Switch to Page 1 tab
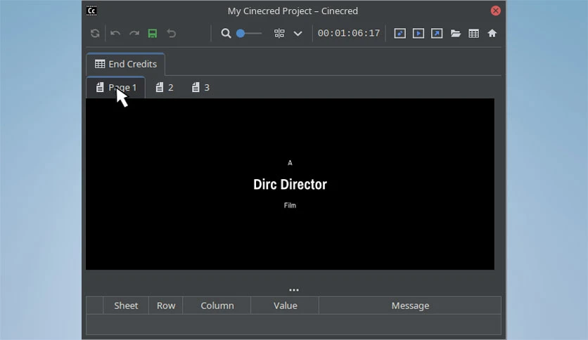Image resolution: width=588 pixels, height=340 pixels. [x=116, y=88]
